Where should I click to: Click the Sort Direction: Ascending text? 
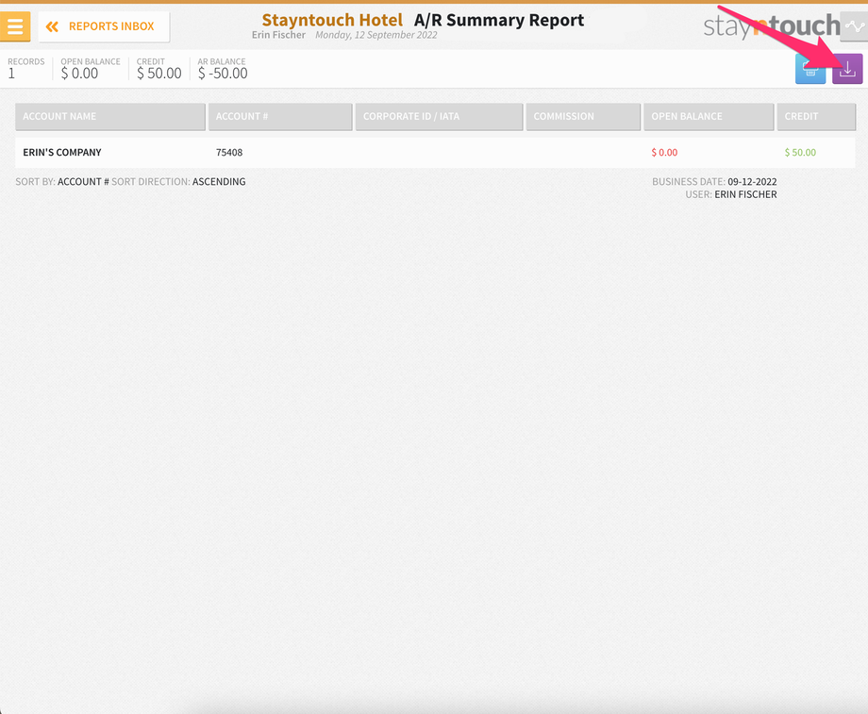coord(178,181)
